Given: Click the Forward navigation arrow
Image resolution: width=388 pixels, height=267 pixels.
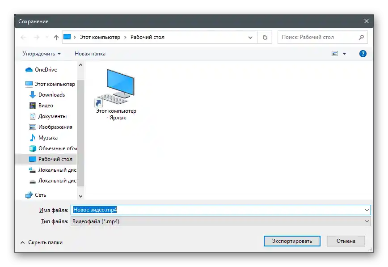Looking at the screenshot, I should (x=36, y=38).
